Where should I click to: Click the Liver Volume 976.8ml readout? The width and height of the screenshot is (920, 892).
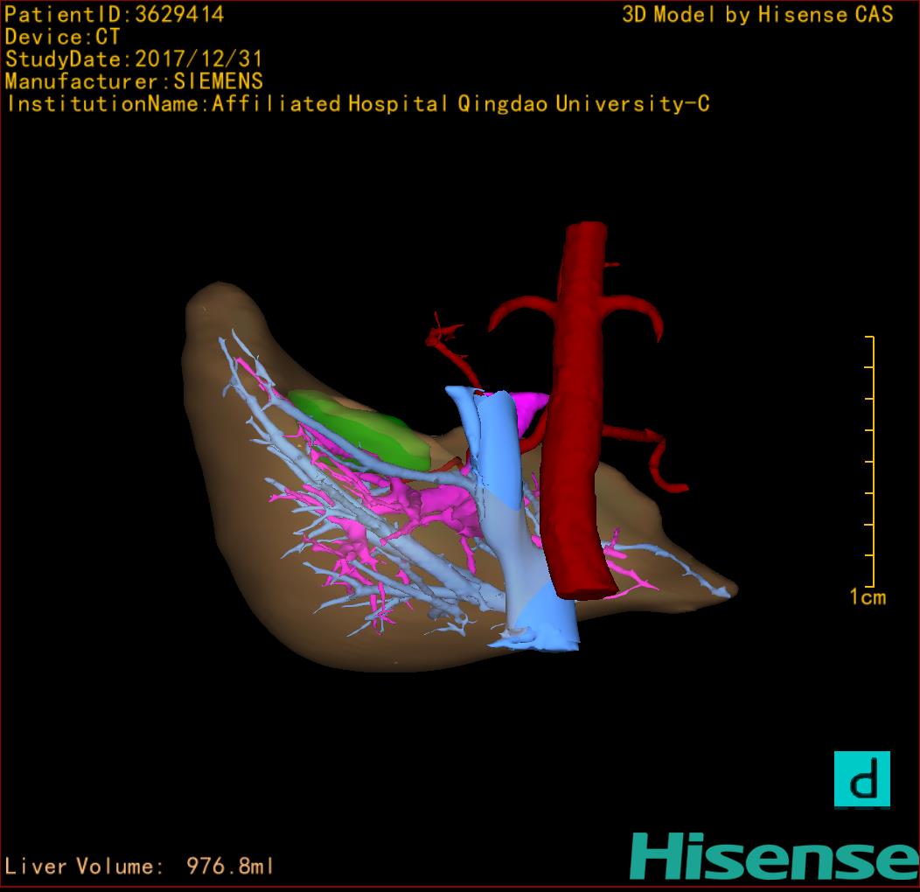[x=140, y=867]
